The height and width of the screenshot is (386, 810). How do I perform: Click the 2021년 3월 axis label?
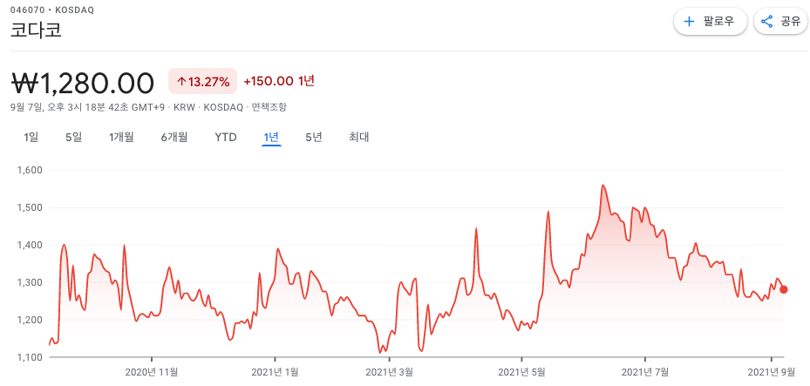[x=390, y=371]
